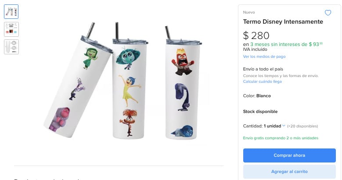The image size is (342, 180).
Task: Select the second product thumbnail
Action: pyautogui.click(x=11, y=29)
